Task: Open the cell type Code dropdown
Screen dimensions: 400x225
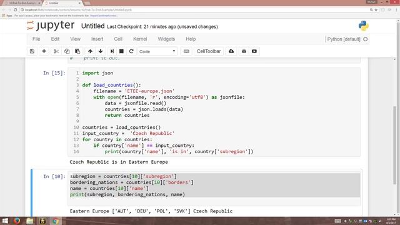Action: (x=157, y=51)
